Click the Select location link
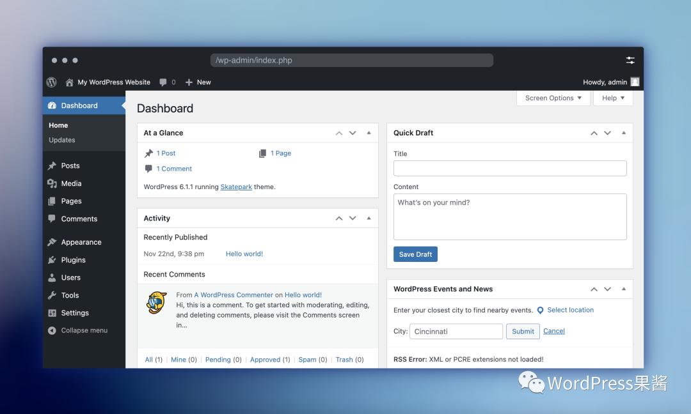The width and height of the screenshot is (691, 414). pos(570,310)
